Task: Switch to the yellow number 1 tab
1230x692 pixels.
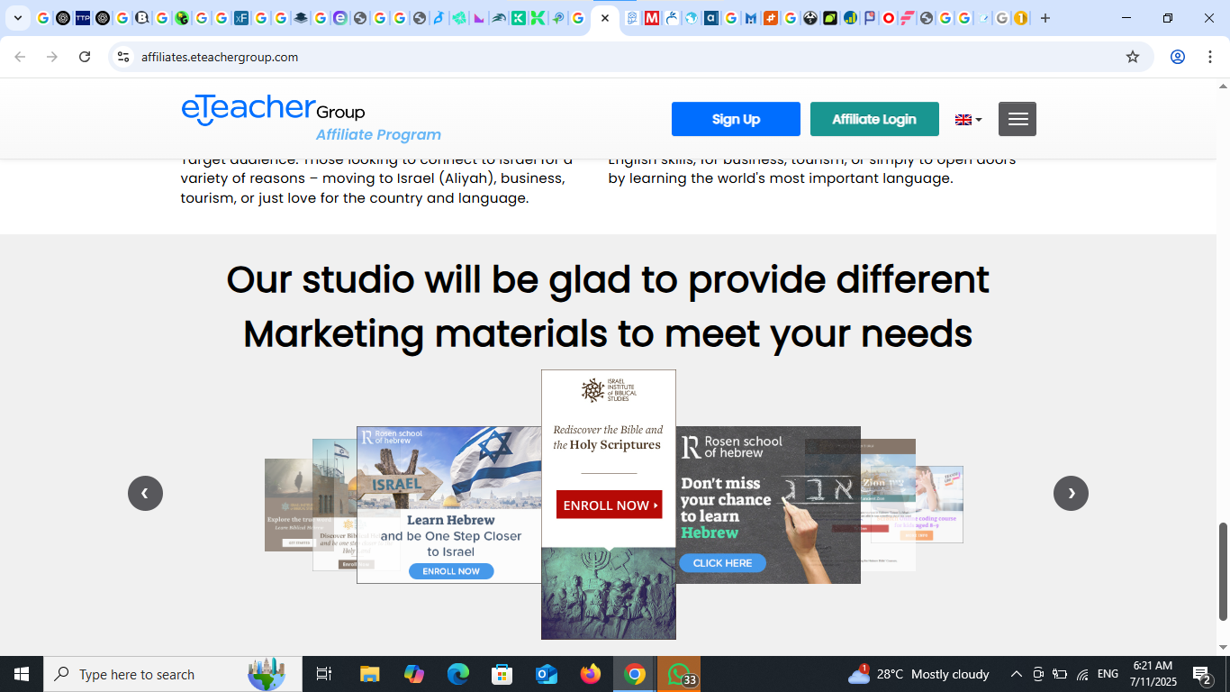Action: 1020,18
